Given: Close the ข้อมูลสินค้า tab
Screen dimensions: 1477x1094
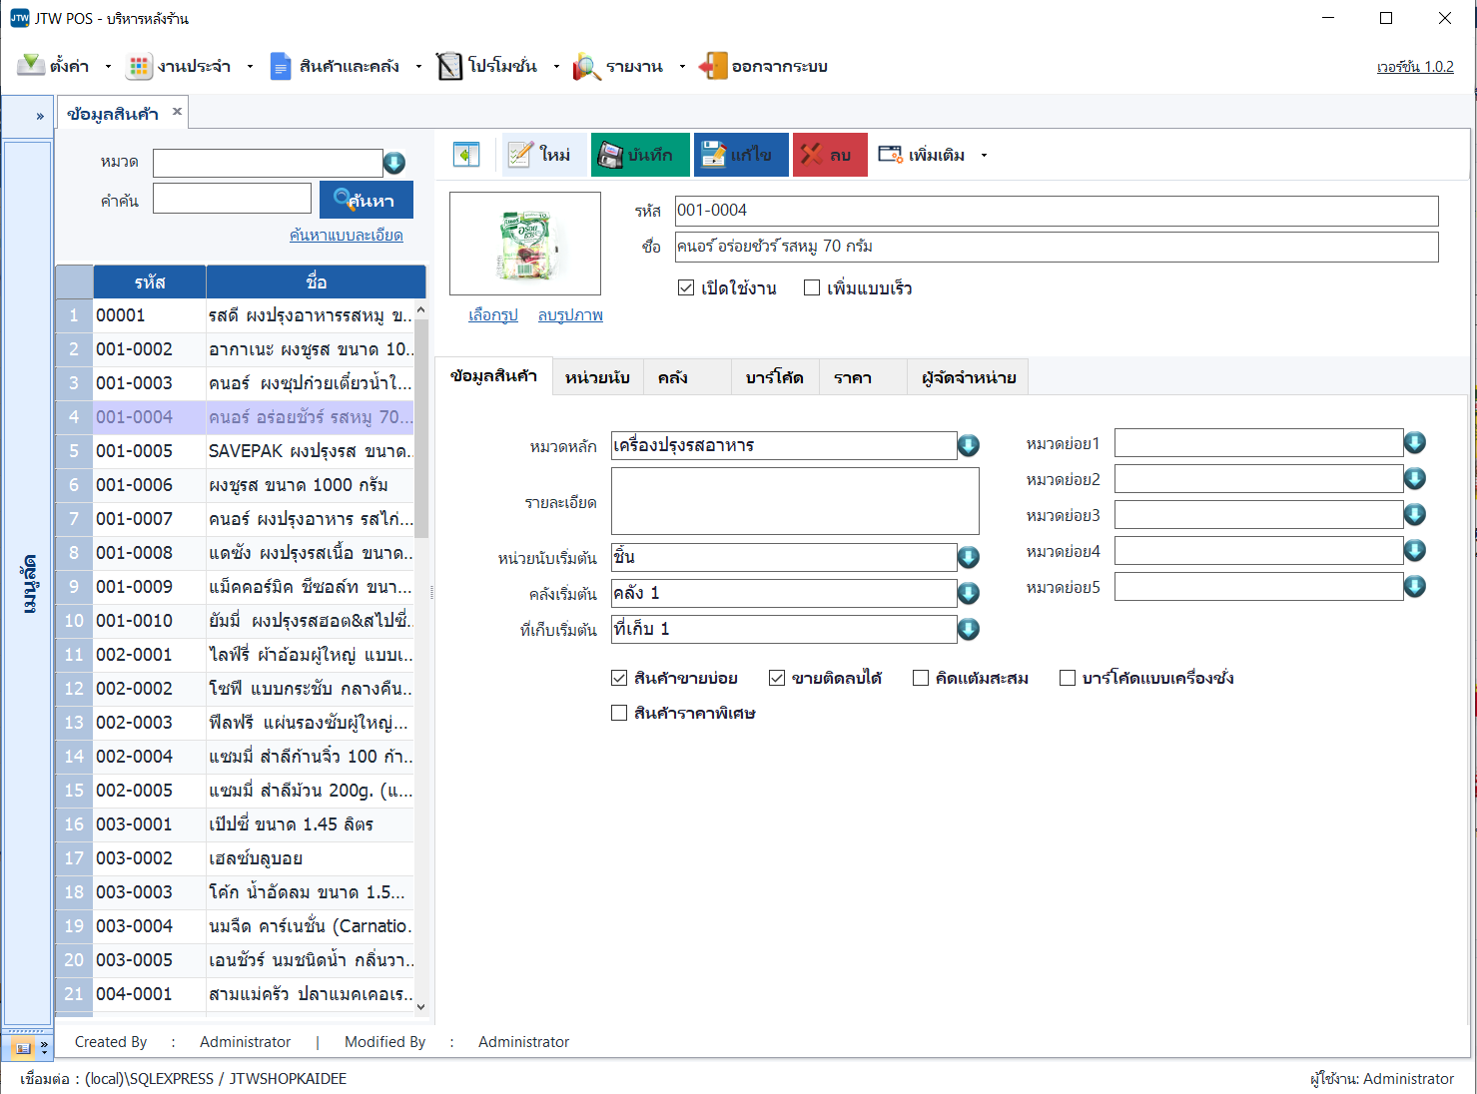Looking at the screenshot, I should (177, 112).
